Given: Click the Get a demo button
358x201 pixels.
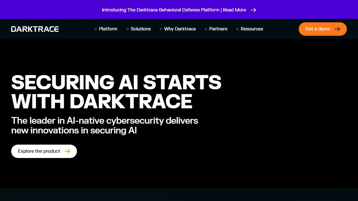Looking at the screenshot, I should 323,29.
